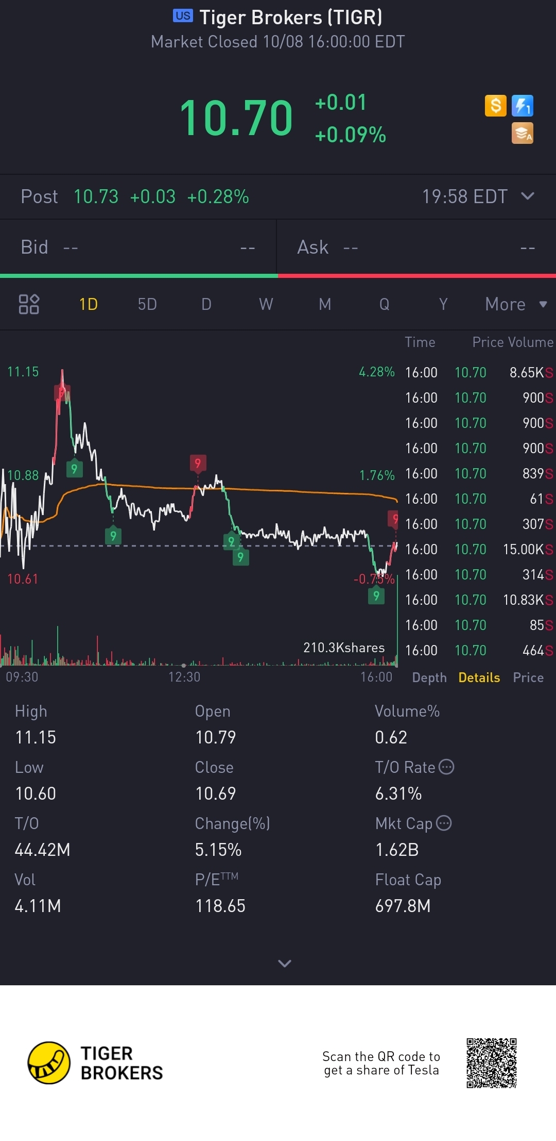The image size is (556, 1141).
Task: Switch to the Y yearly chart tab
Action: (x=443, y=304)
